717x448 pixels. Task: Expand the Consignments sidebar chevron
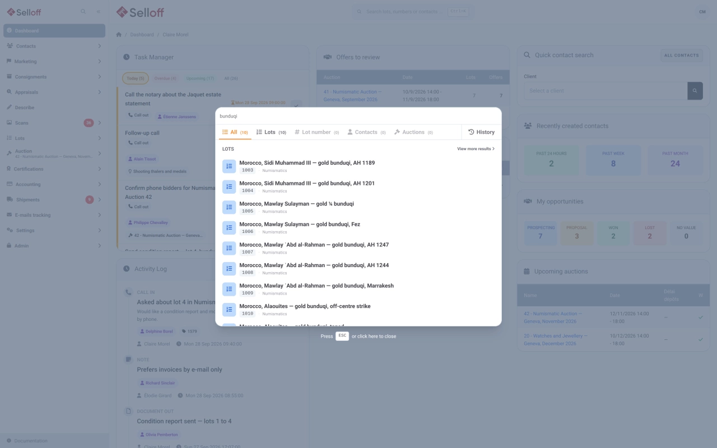pyautogui.click(x=99, y=77)
